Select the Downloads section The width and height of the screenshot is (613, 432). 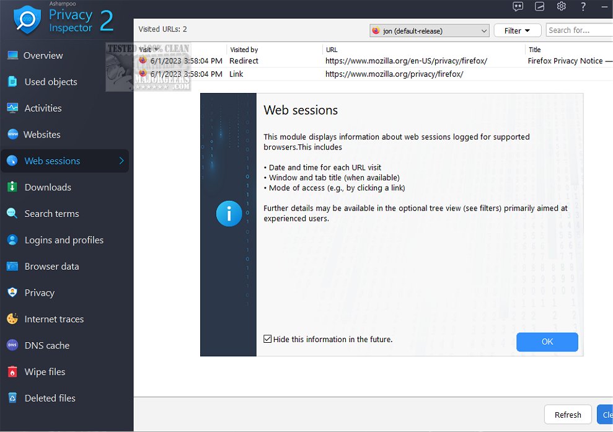tap(48, 187)
